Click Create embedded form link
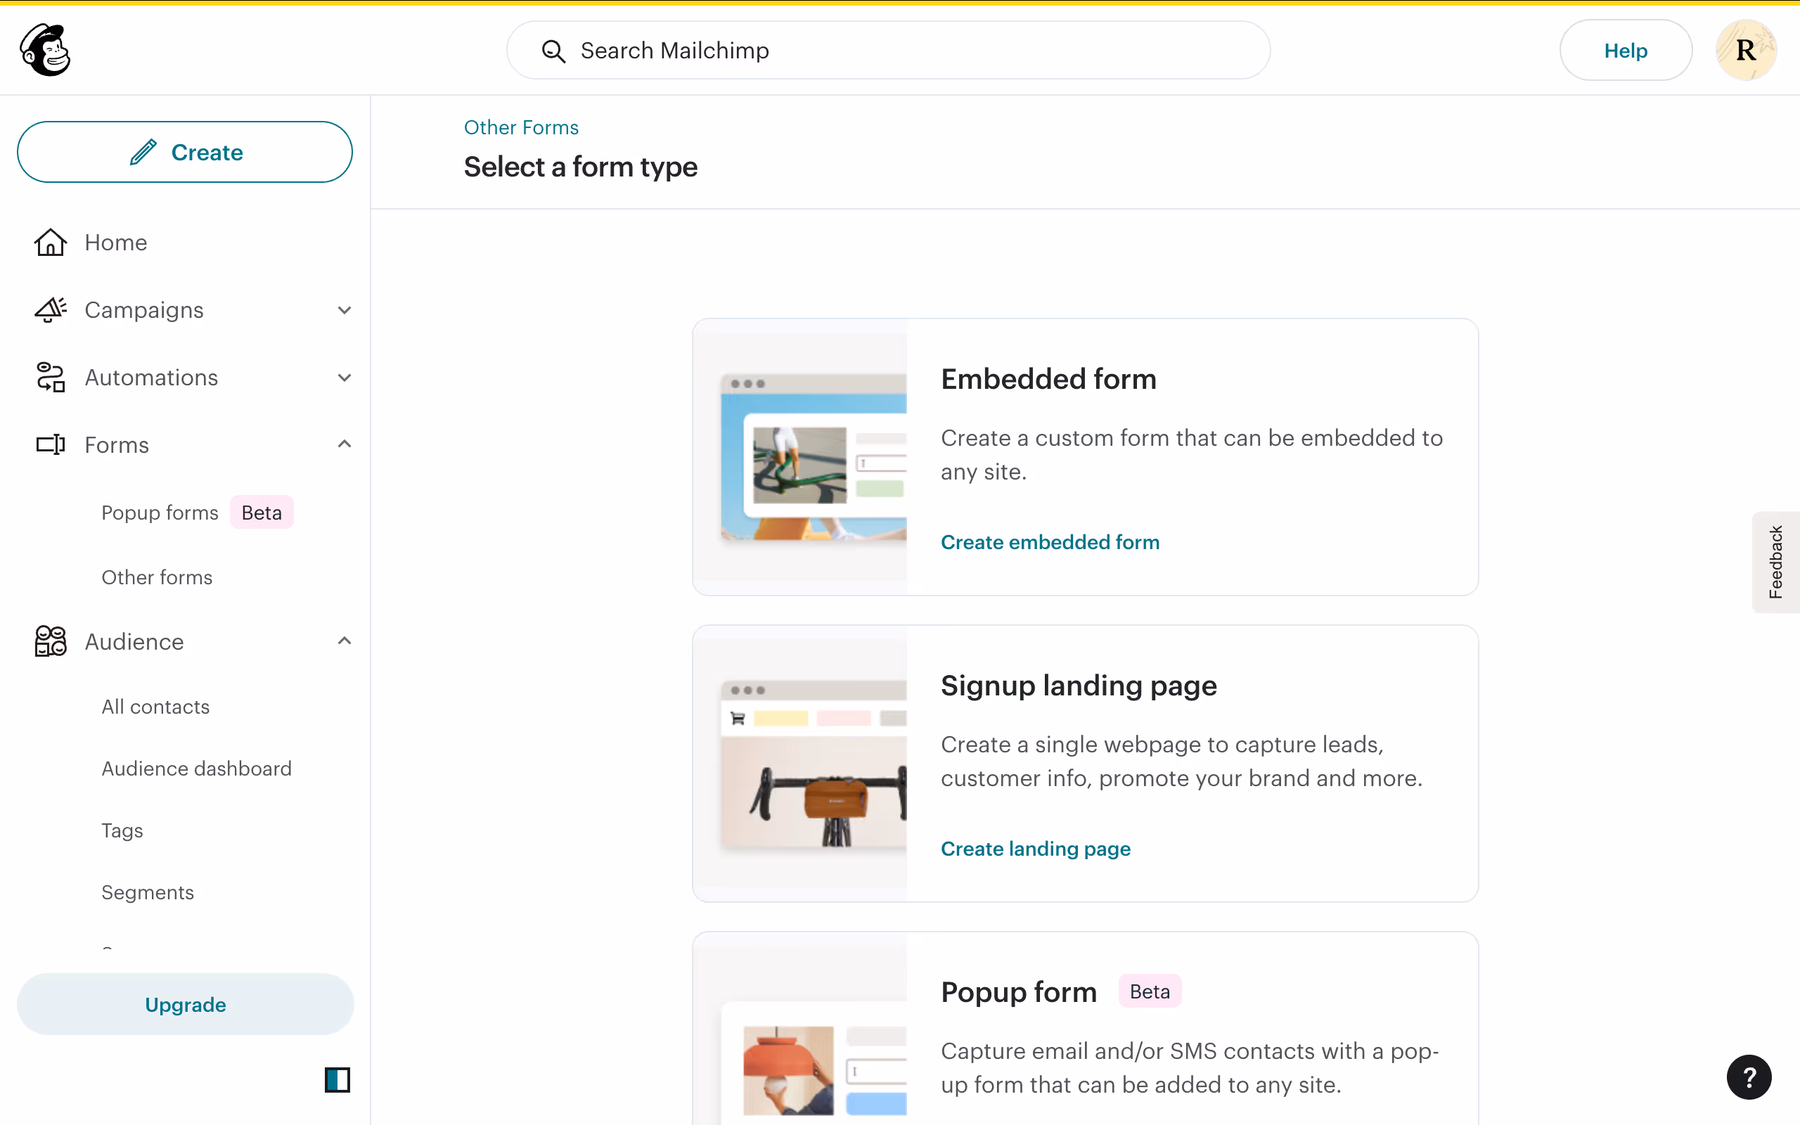Screen dimensions: 1800x1125 (1050, 541)
